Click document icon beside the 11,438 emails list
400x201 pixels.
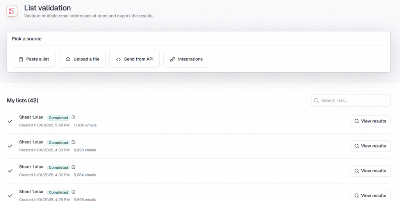point(73,117)
